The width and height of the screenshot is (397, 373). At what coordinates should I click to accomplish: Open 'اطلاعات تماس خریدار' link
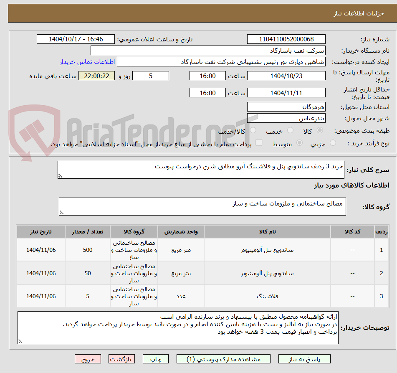coord(87,62)
